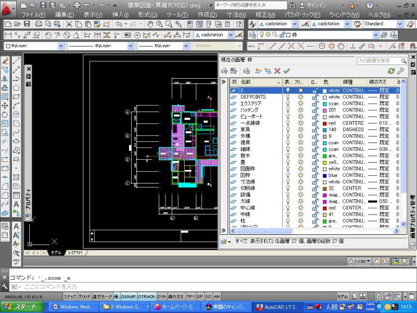
Task: Toggle OSNAP in status bar
Action: pos(129,296)
